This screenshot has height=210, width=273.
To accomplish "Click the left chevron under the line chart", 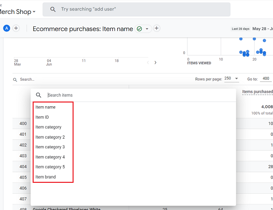I will [148, 63].
